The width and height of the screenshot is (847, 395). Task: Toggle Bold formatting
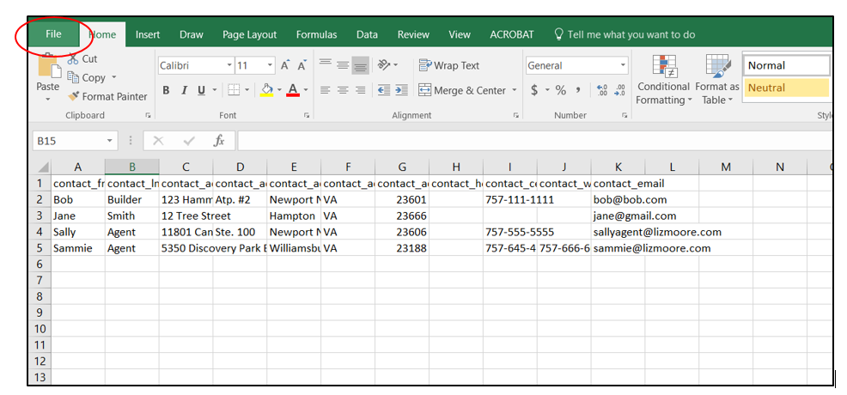(166, 90)
